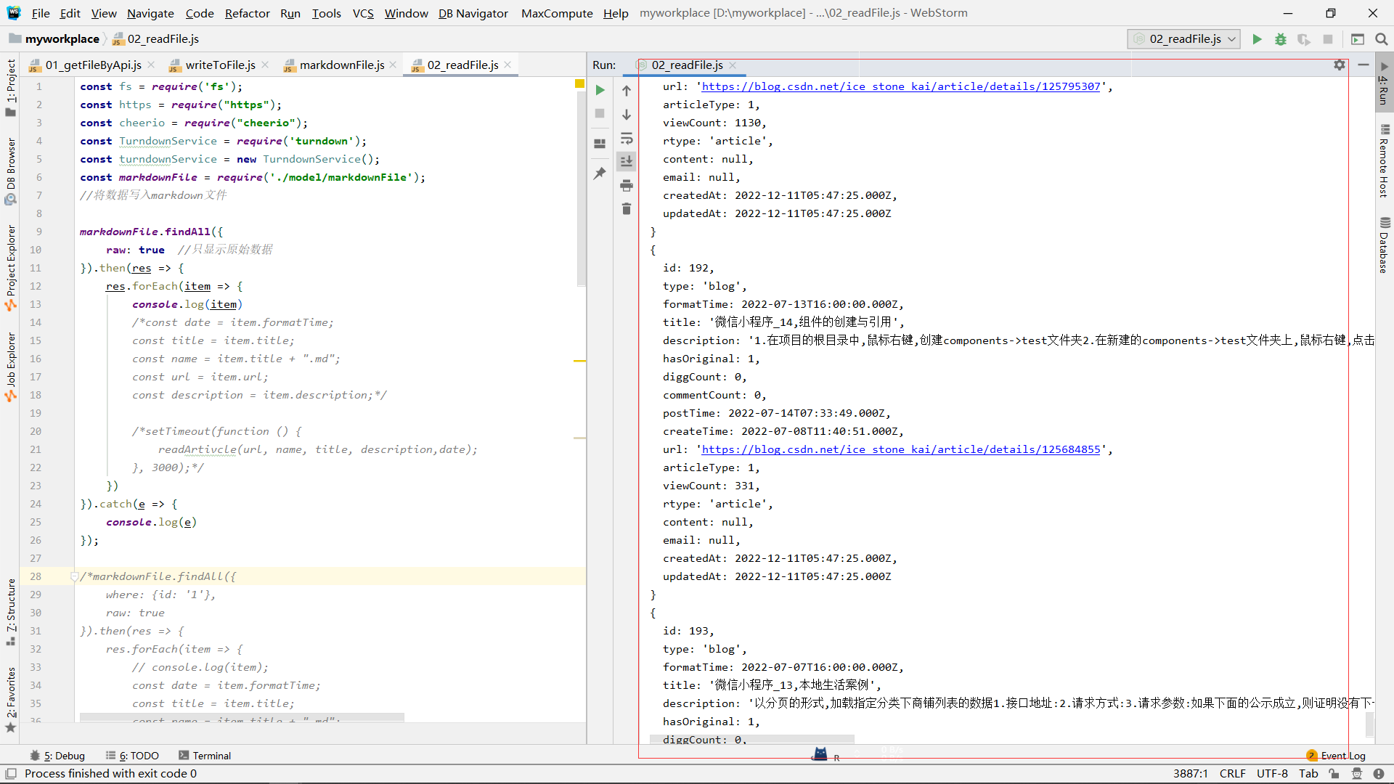Toggle tool window buttons at the status bar corner
Screen dimensions: 1394x784
point(11,774)
